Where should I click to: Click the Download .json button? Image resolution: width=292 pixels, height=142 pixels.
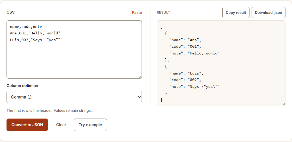[x=268, y=13]
